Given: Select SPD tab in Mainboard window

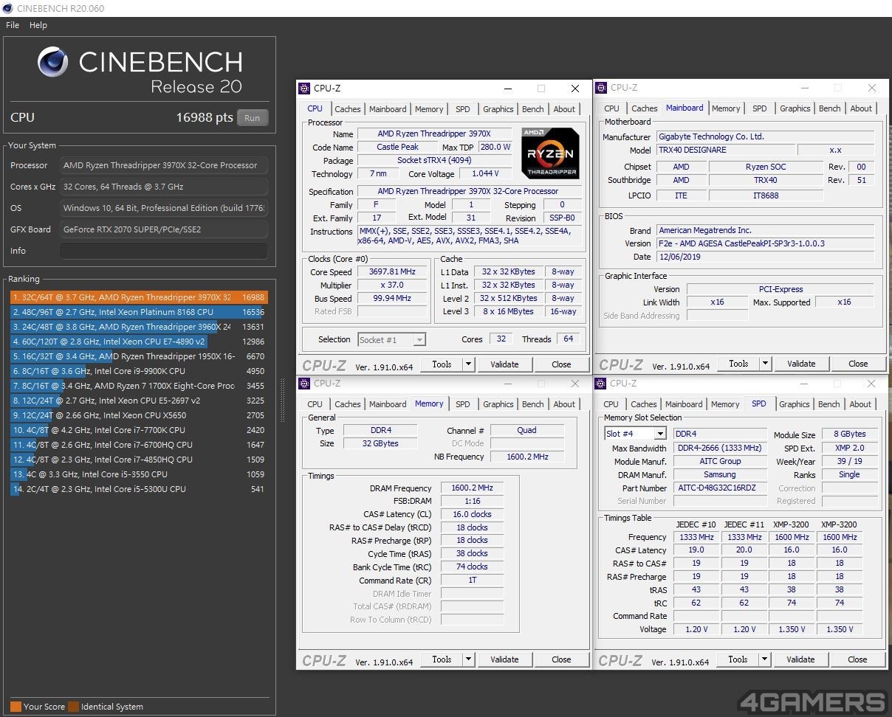Looking at the screenshot, I should click(760, 108).
